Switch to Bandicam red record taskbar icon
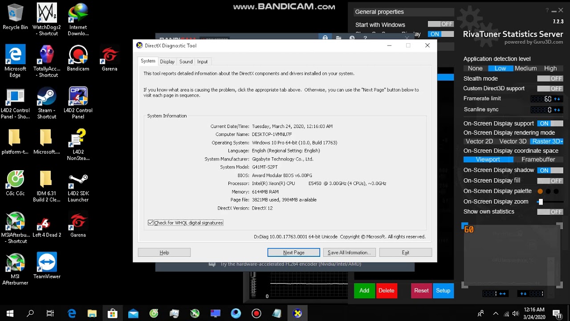This screenshot has width=570, height=321. click(256, 313)
